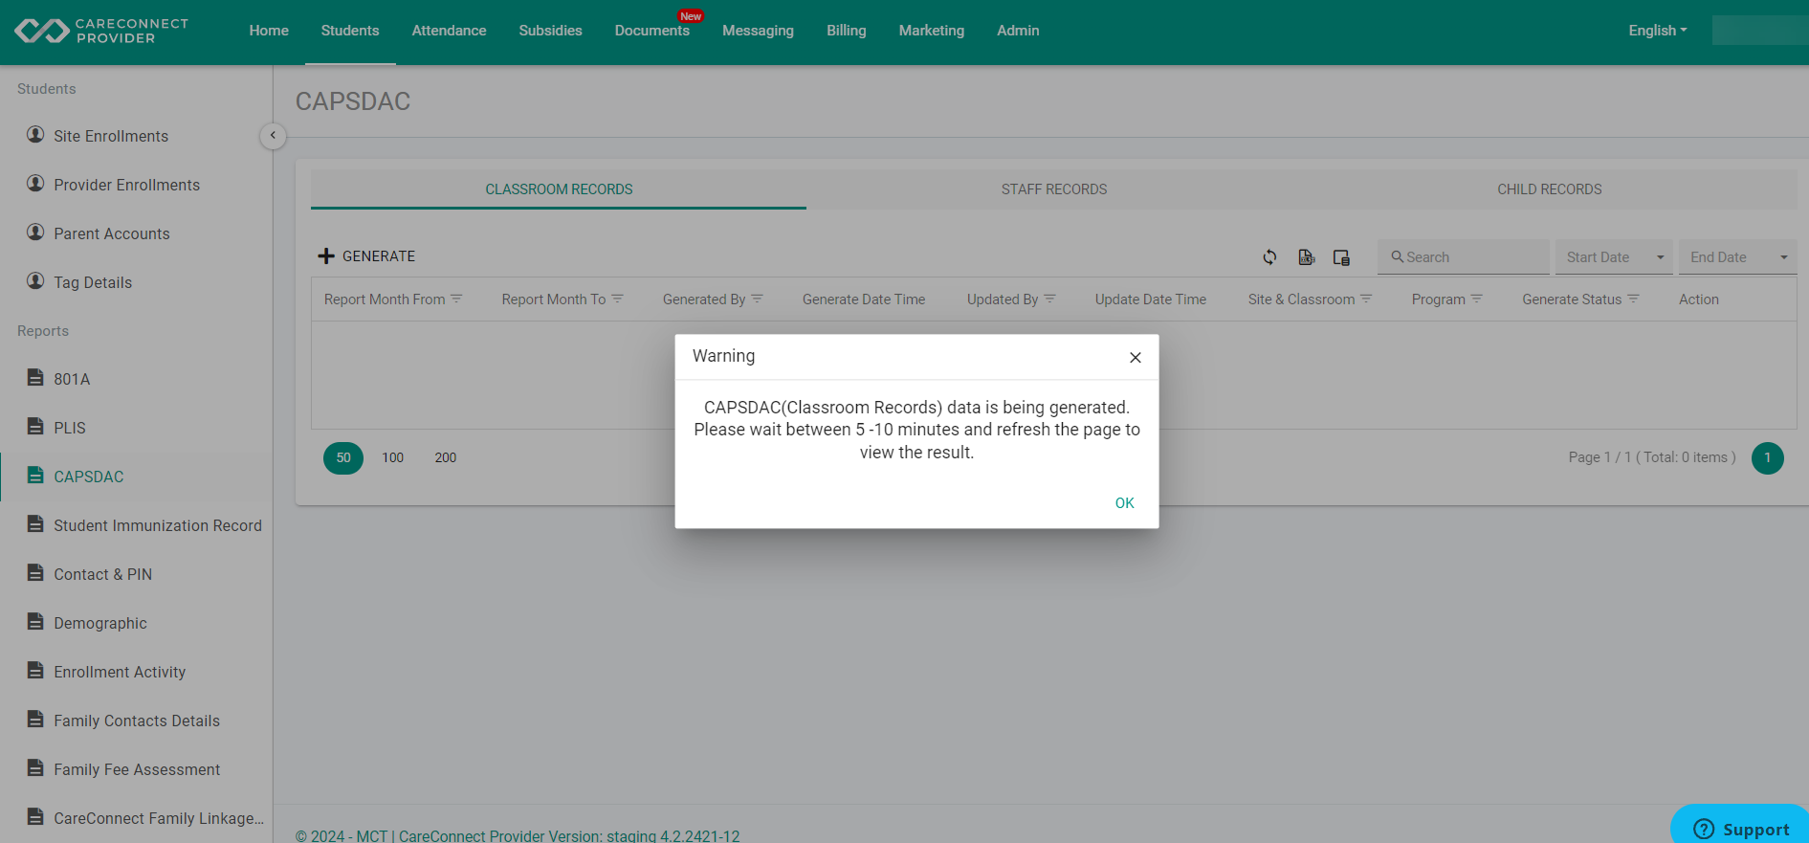Open the Tag Details sidebar link
This screenshot has height=843, width=1809.
pyautogui.click(x=93, y=282)
